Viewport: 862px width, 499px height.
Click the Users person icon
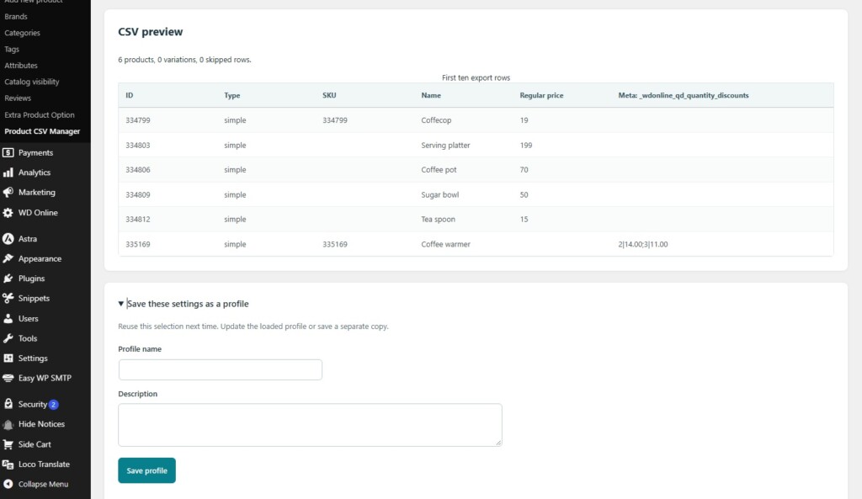8,319
